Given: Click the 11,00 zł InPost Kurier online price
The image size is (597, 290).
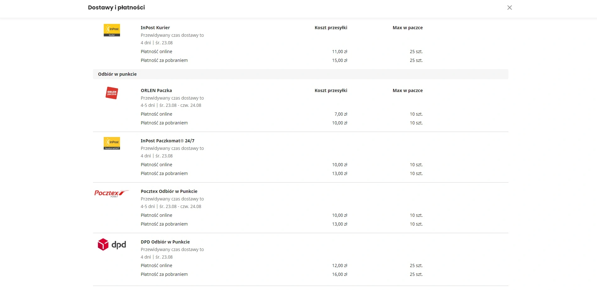Looking at the screenshot, I should 340,52.
